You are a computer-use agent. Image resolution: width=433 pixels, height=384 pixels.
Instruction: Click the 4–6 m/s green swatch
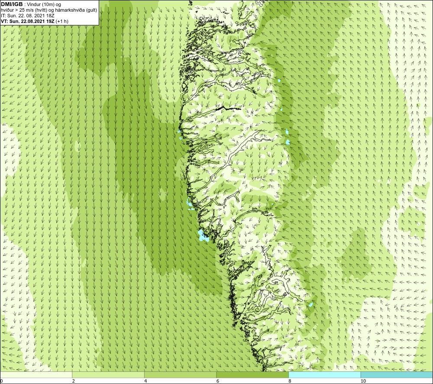click(180, 374)
